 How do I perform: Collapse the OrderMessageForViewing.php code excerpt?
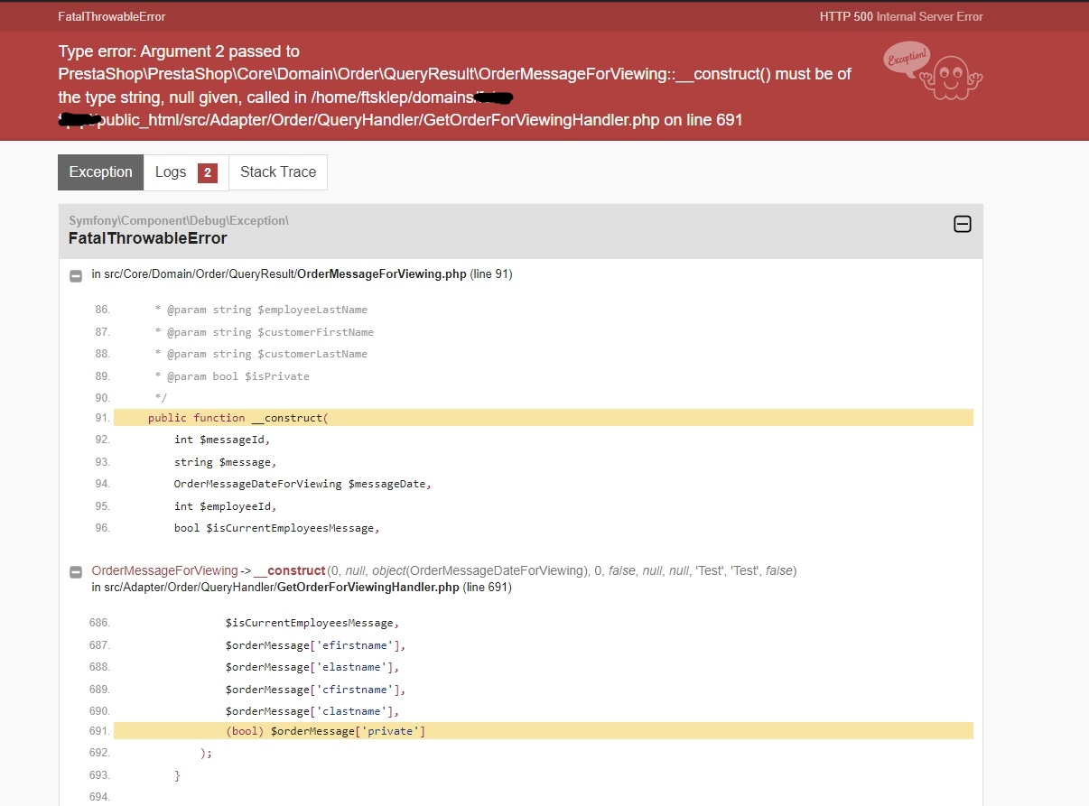tap(76, 275)
